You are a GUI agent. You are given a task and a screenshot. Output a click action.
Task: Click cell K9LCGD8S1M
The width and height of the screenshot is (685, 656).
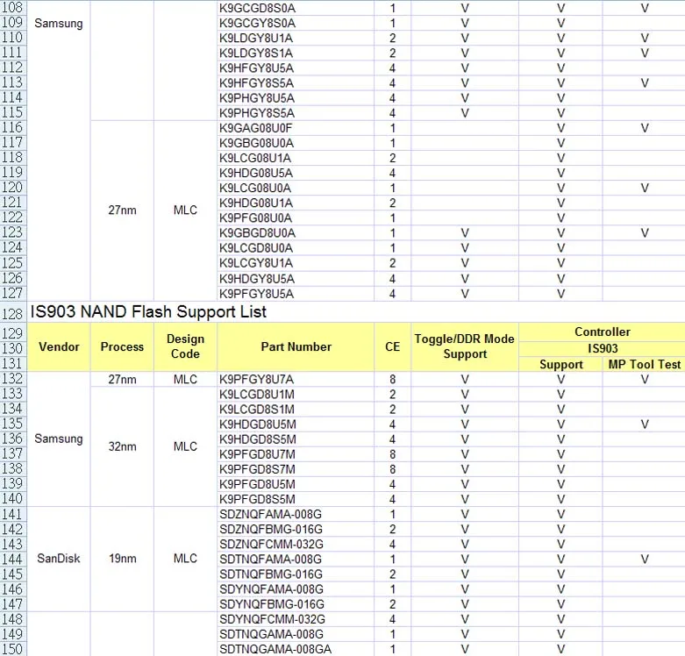tap(296, 410)
